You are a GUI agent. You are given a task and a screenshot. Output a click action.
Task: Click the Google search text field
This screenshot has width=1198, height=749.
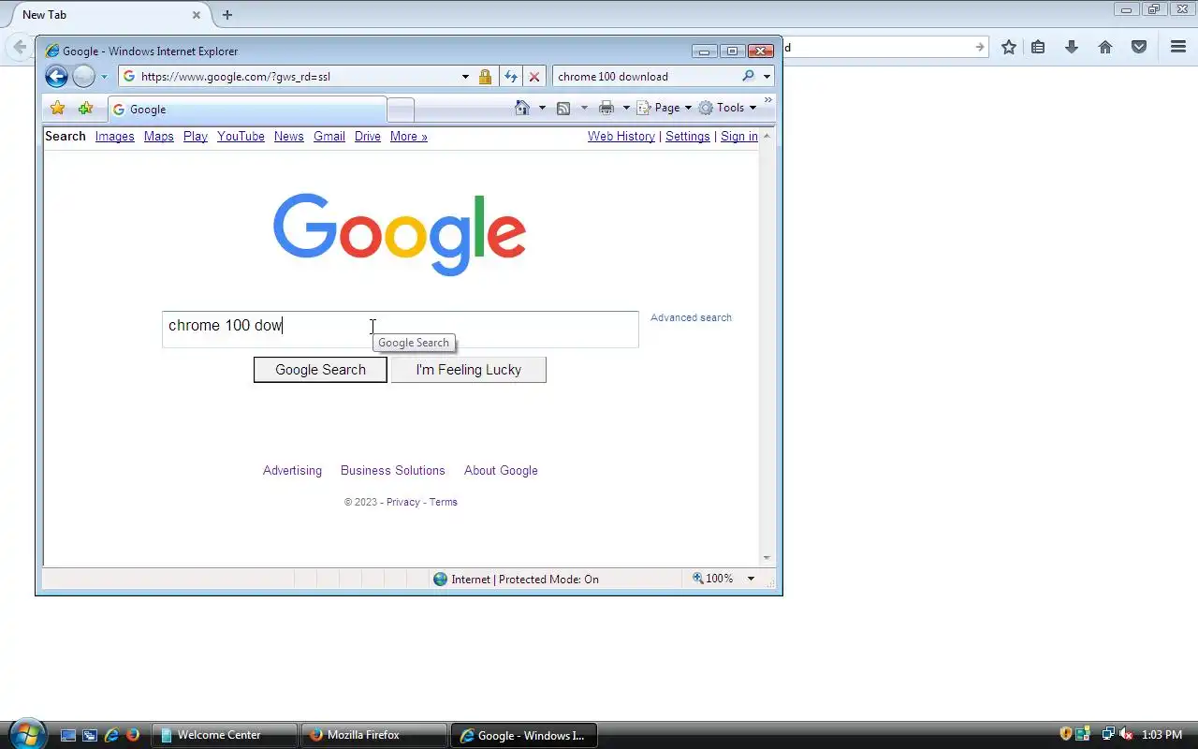pos(401,330)
